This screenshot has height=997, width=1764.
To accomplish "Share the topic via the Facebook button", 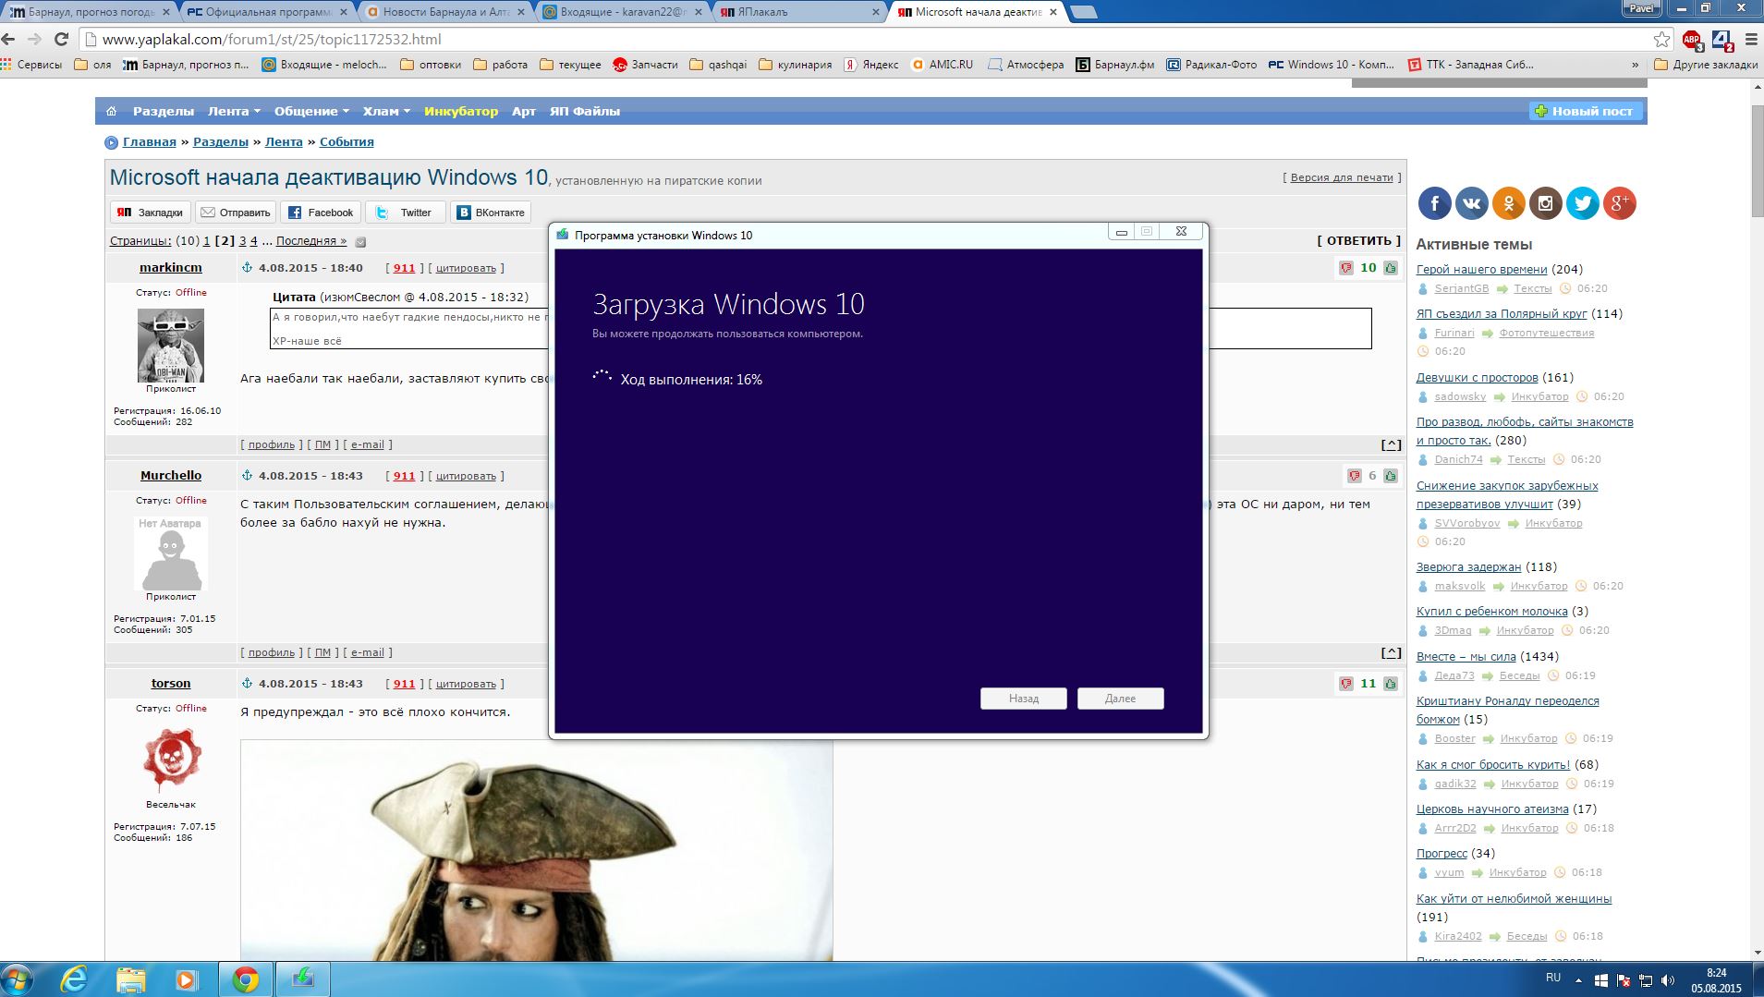I will pos(320,213).
